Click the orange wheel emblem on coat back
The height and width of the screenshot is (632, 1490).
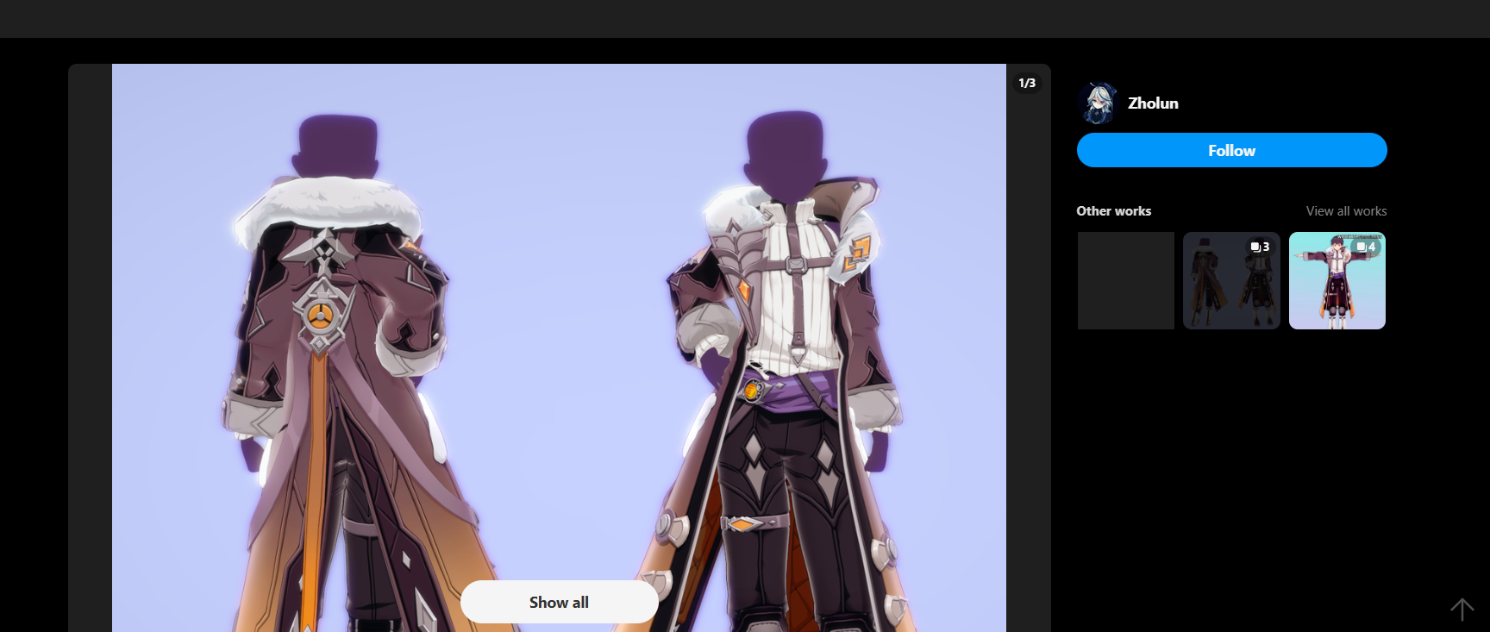coord(320,316)
